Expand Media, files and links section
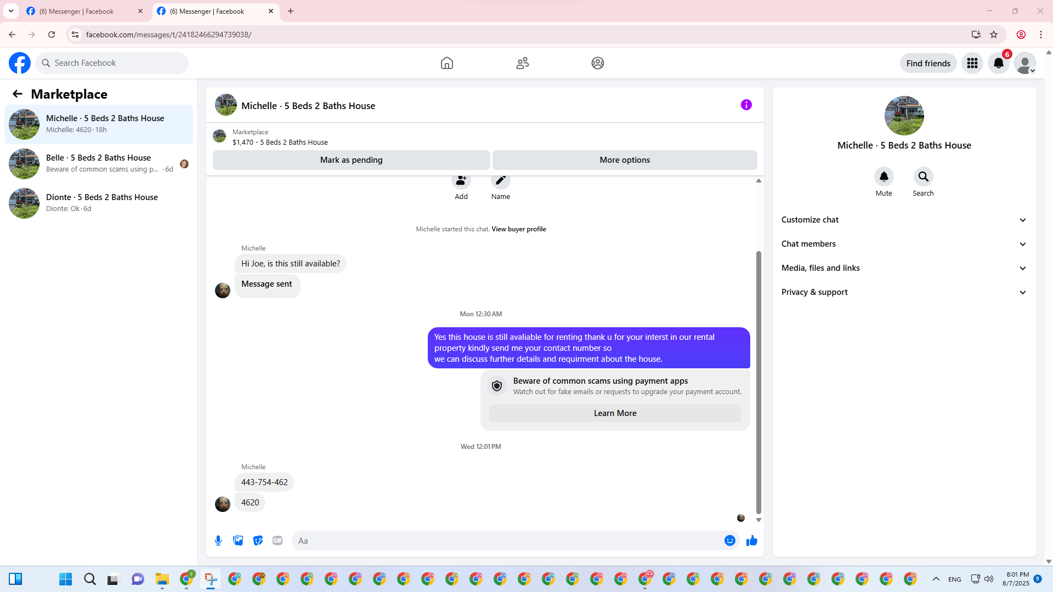 [x=904, y=268]
